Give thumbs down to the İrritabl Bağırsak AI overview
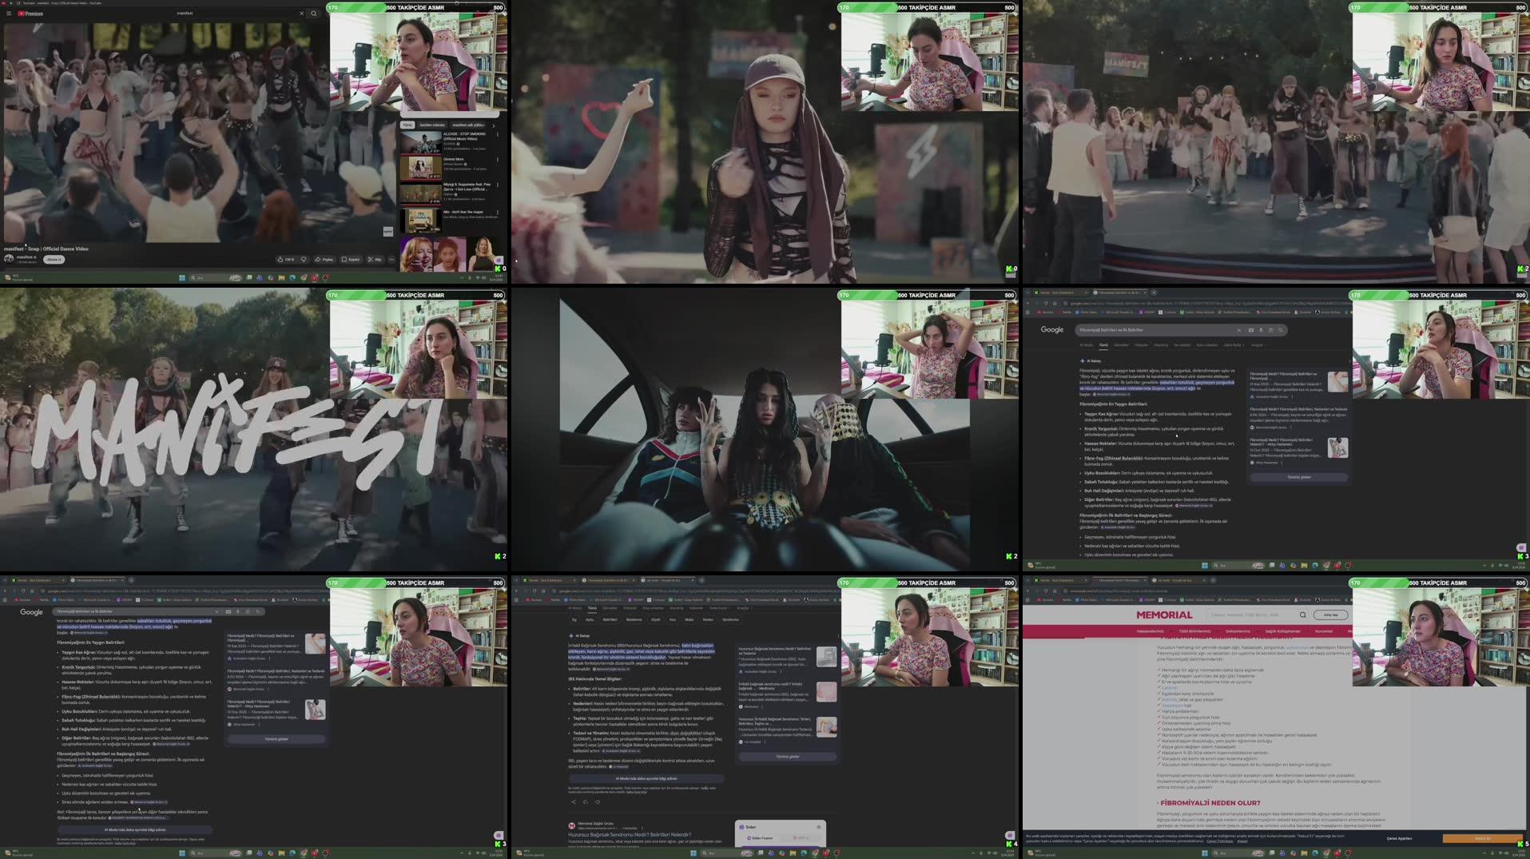 tap(597, 801)
